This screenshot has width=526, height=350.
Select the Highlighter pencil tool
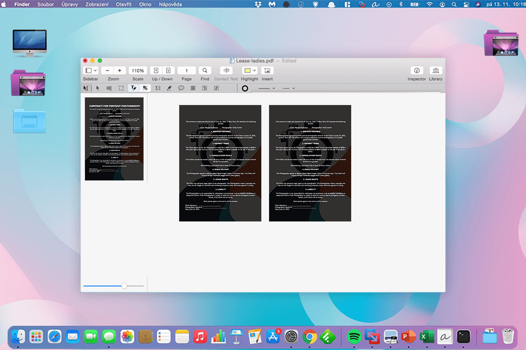[169, 88]
